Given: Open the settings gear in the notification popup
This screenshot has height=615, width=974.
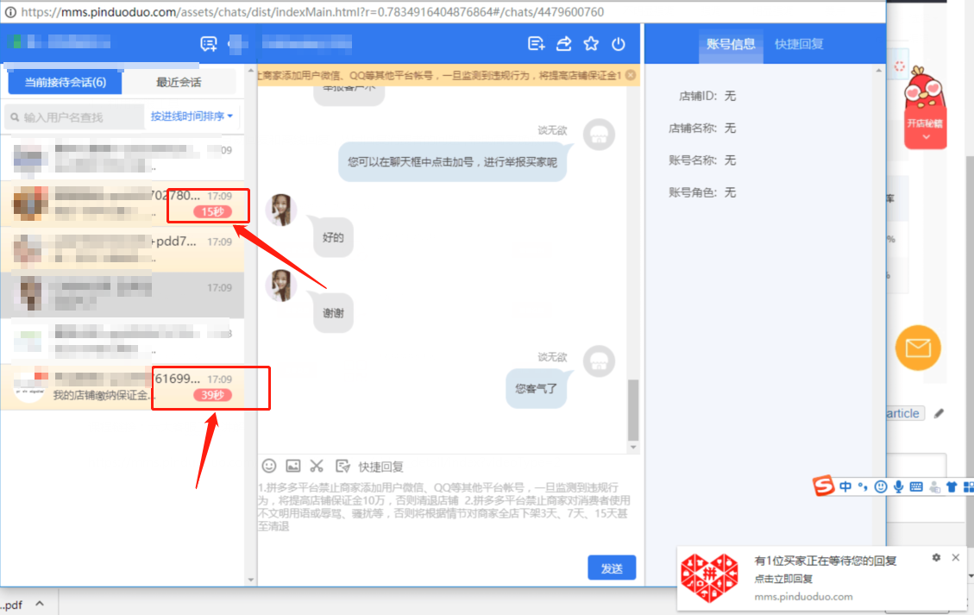Looking at the screenshot, I should pyautogui.click(x=936, y=558).
